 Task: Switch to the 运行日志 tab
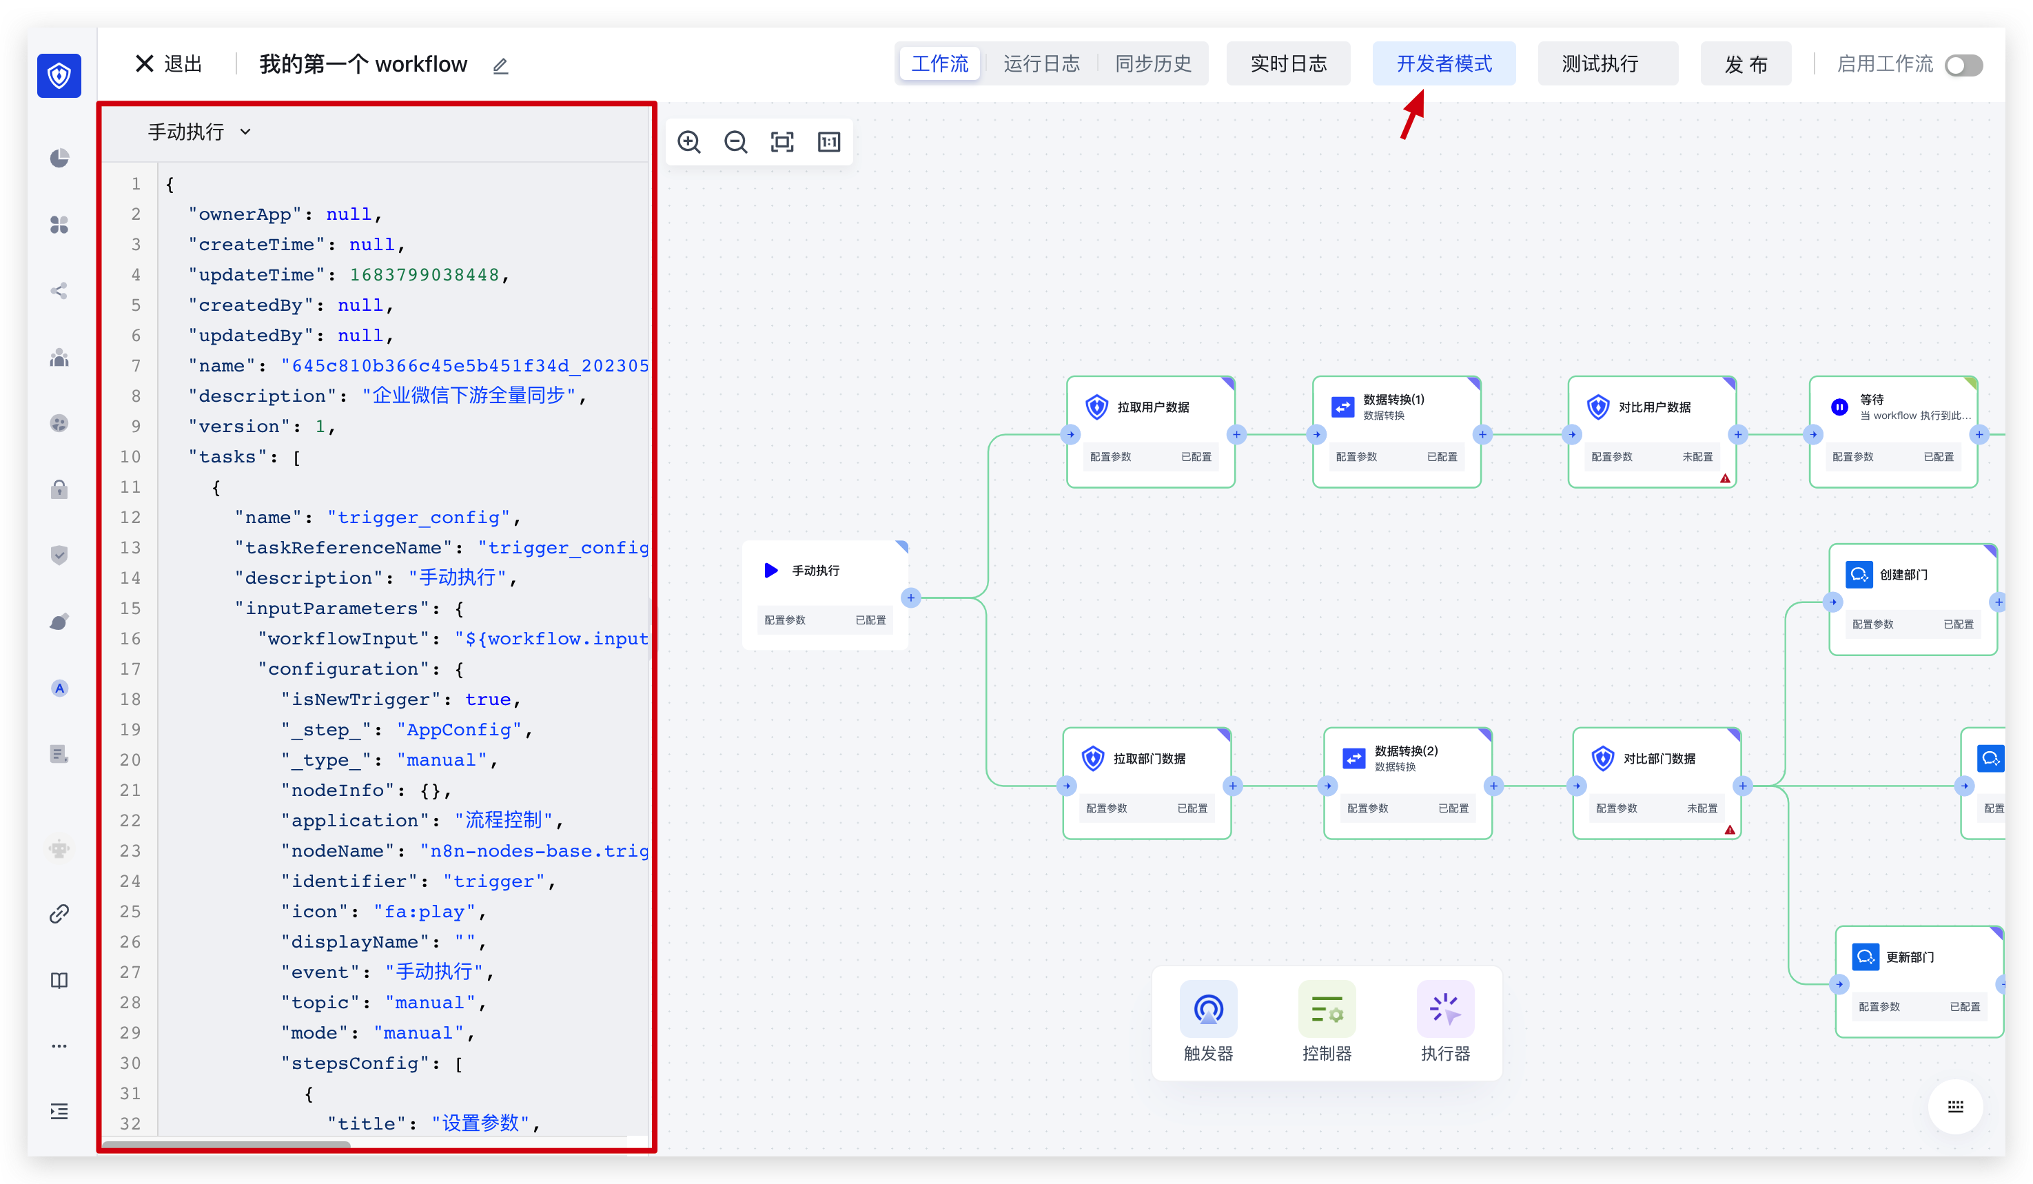pyautogui.click(x=1041, y=63)
